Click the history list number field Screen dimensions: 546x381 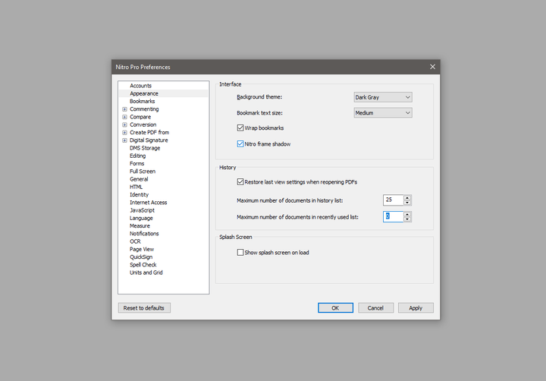pyautogui.click(x=393, y=200)
